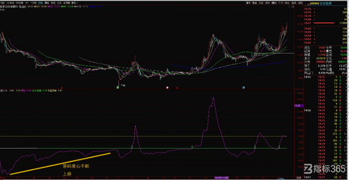The width and height of the screenshot is (349, 180).
Task: Click the 返回 return button
Action: coord(300,3)
